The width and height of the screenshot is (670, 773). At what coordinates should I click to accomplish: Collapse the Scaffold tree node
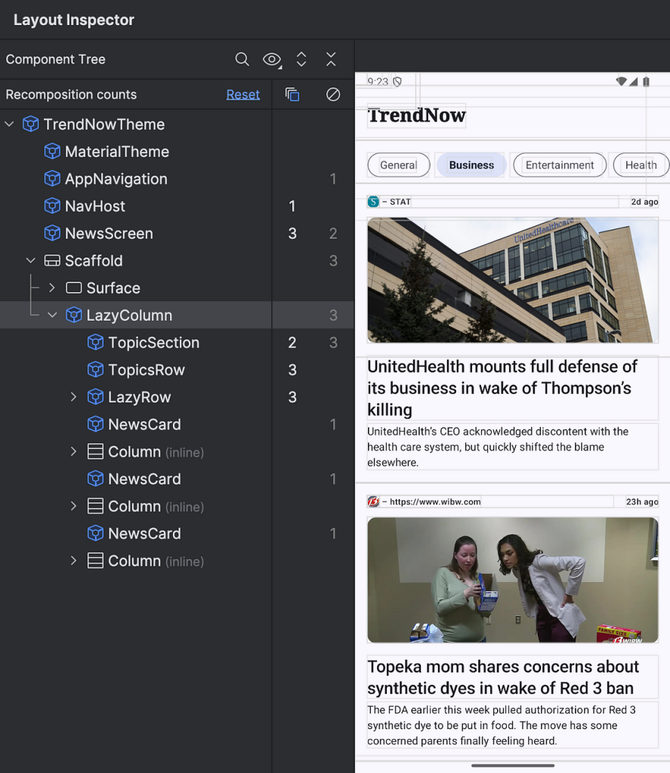(x=31, y=261)
